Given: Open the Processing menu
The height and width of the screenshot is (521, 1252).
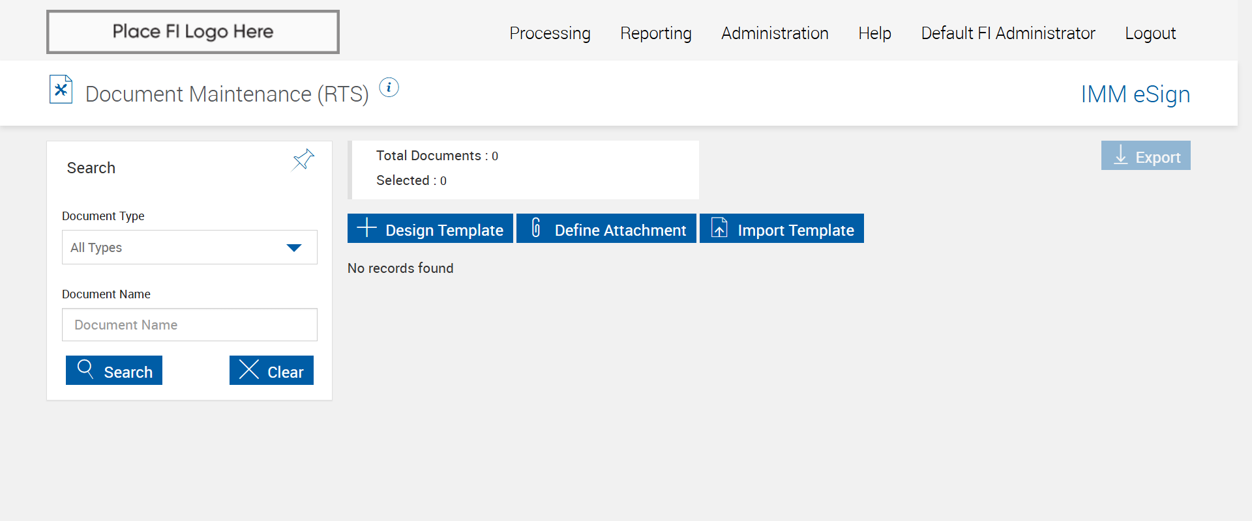Looking at the screenshot, I should pos(550,33).
